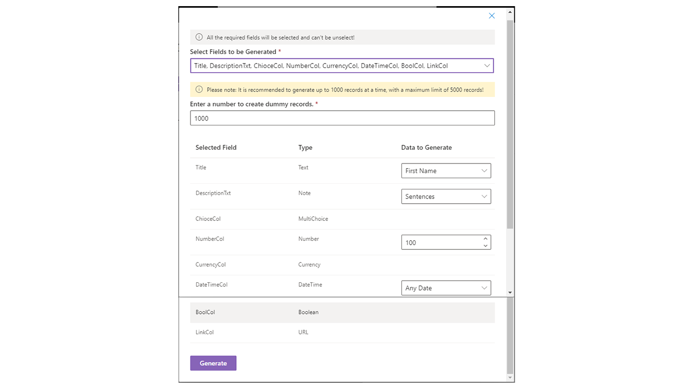Click the Select Fields to be Generated label
The image size is (694, 390).
pyautogui.click(x=233, y=52)
